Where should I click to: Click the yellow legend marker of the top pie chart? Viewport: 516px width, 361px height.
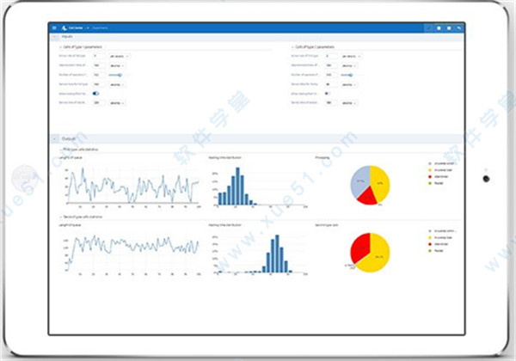(x=429, y=171)
